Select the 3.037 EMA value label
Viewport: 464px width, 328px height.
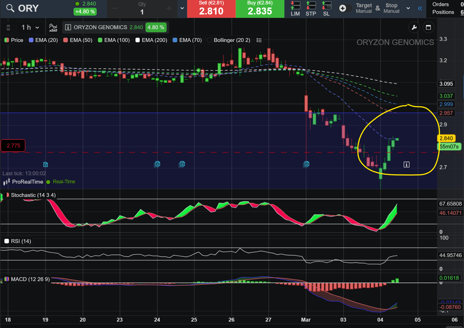446,96
